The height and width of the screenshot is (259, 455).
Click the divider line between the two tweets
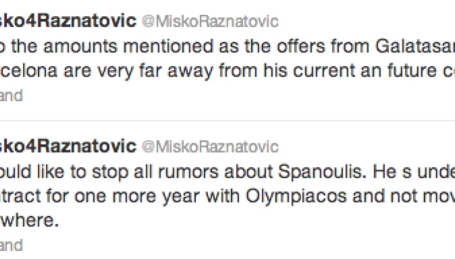pyautogui.click(x=227, y=120)
